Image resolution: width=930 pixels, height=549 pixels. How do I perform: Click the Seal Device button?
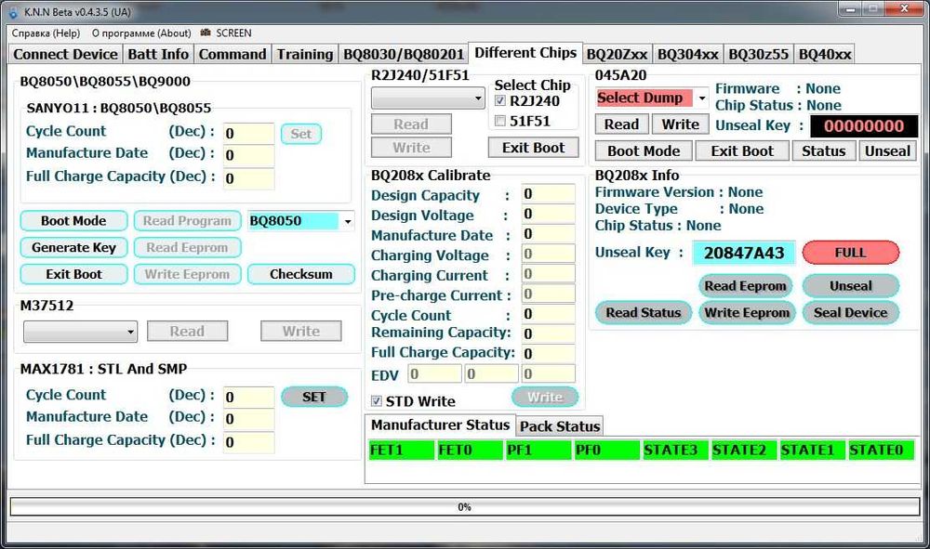point(851,313)
